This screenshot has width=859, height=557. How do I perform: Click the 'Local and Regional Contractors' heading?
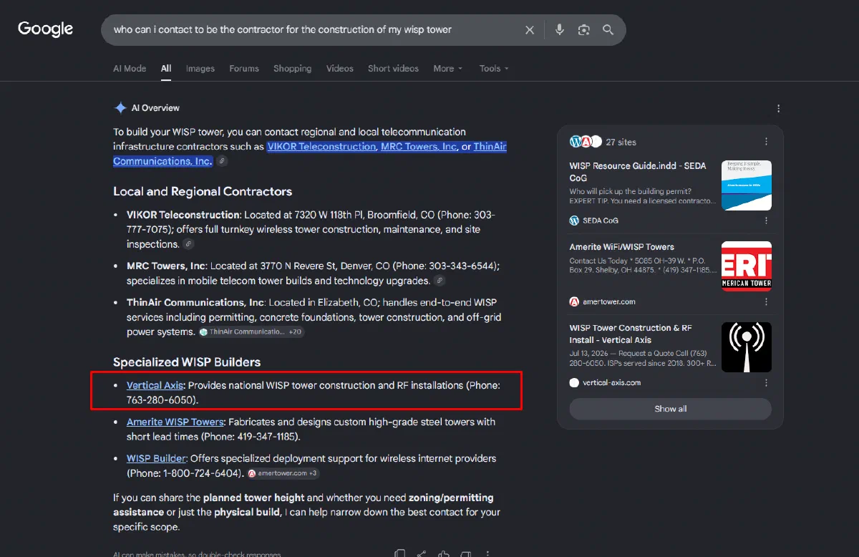click(203, 192)
